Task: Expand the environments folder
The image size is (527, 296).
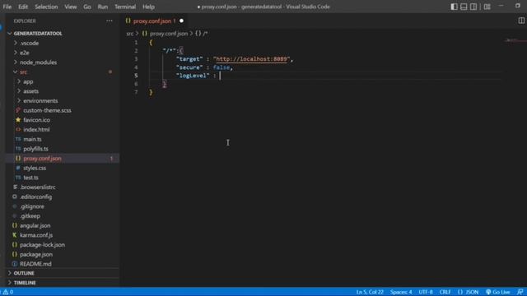Action: pos(40,100)
